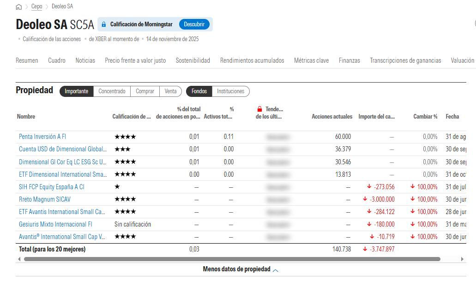Collapse via the Menos datos chevron icon
The height and width of the screenshot is (281, 476).
point(275,270)
